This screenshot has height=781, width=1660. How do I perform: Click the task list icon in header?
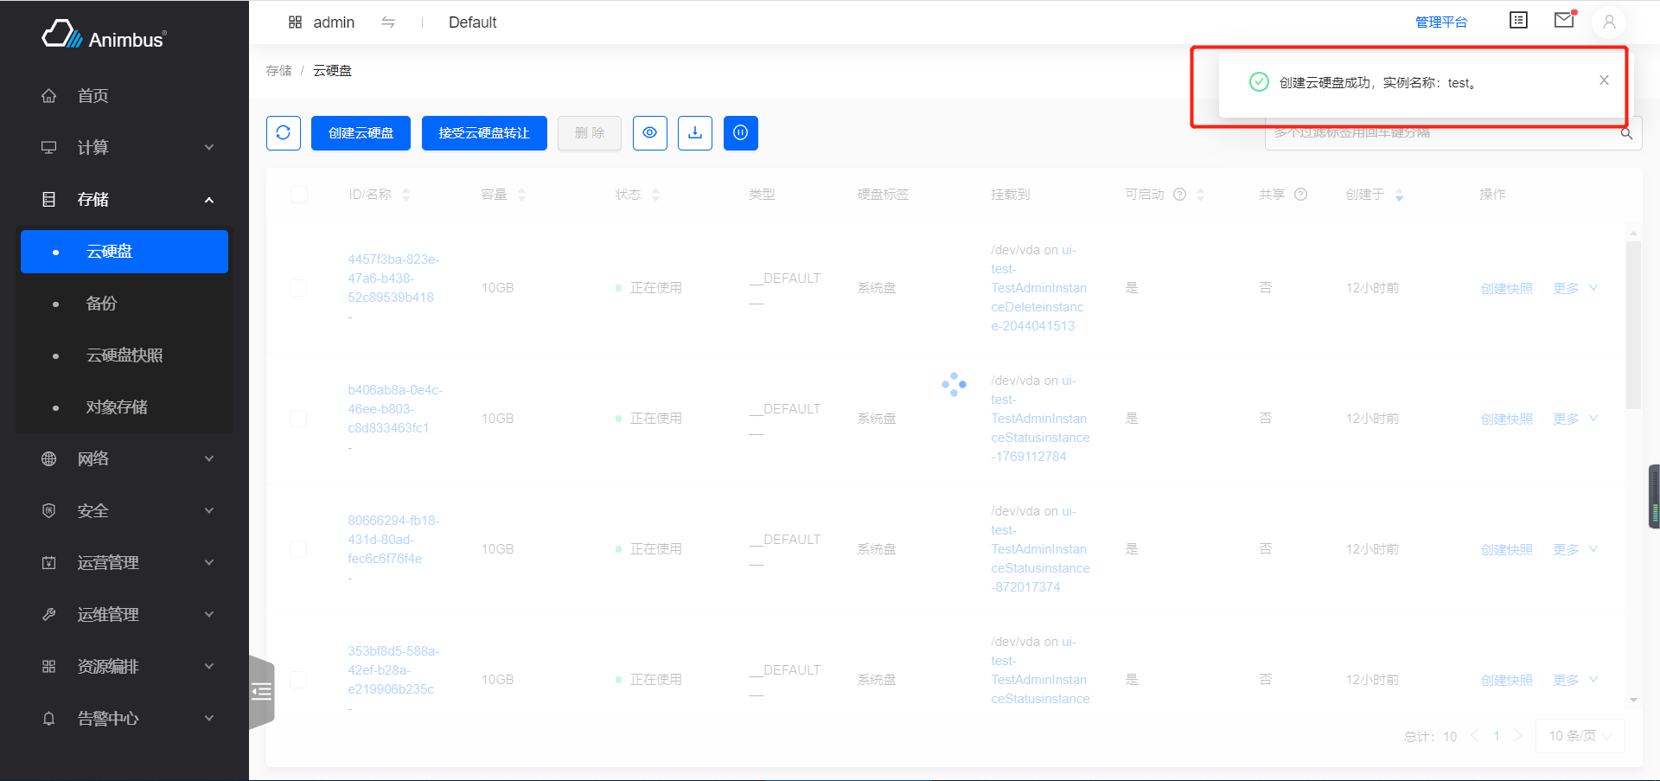1518,21
